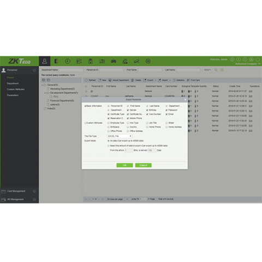Select 'Select the amount of data' radio
The width and height of the screenshot is (262, 262).
point(109,146)
